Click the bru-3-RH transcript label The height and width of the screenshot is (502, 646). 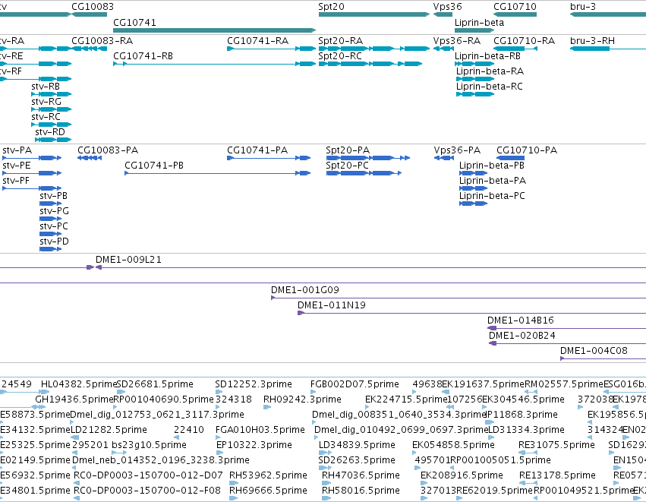(592, 41)
